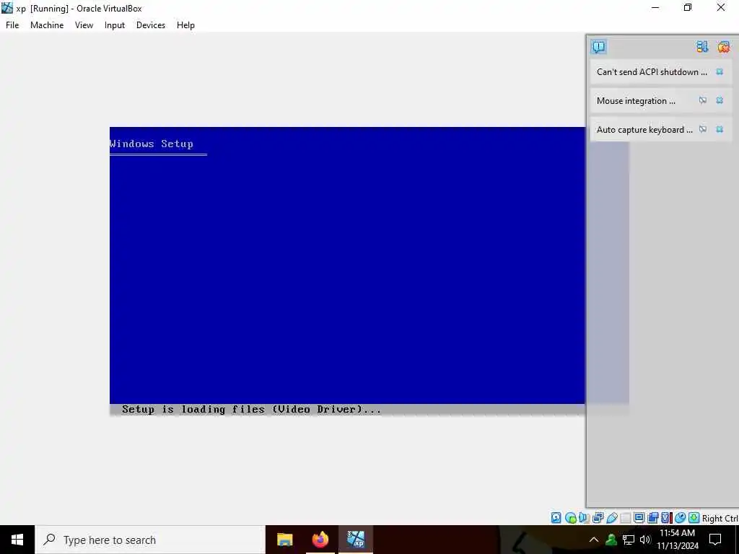
Task: Open the Devices menu
Action: tap(151, 25)
